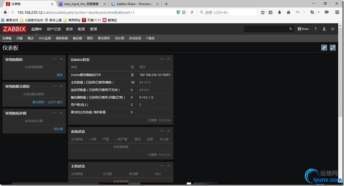Open the 爱淘宝 bookmark

(110, 20)
